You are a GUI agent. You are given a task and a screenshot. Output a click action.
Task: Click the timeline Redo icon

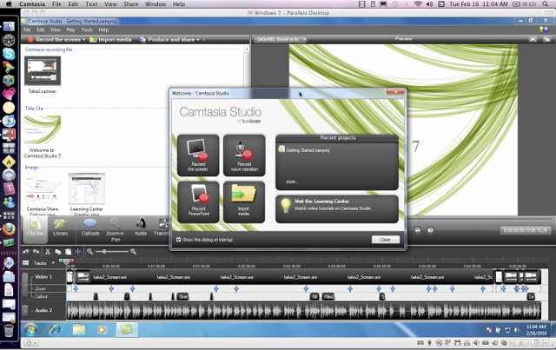pyautogui.click(x=36, y=251)
